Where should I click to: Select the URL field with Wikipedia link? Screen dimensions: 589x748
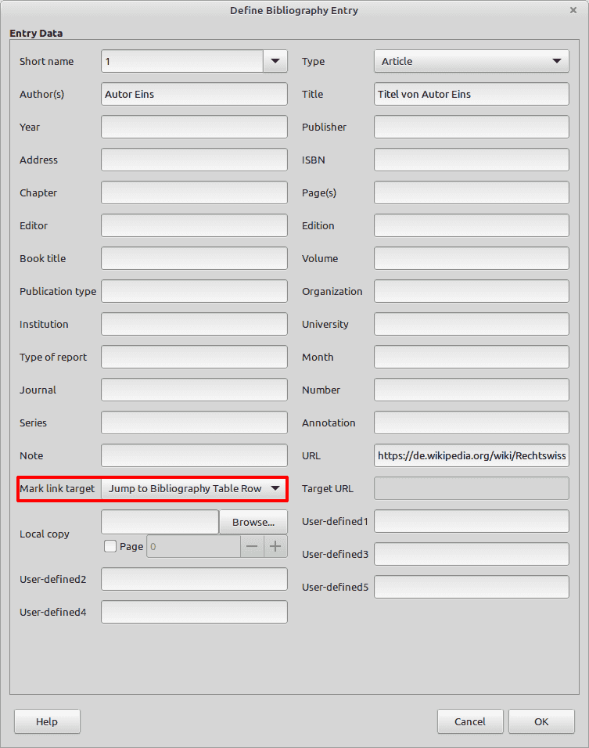[471, 455]
